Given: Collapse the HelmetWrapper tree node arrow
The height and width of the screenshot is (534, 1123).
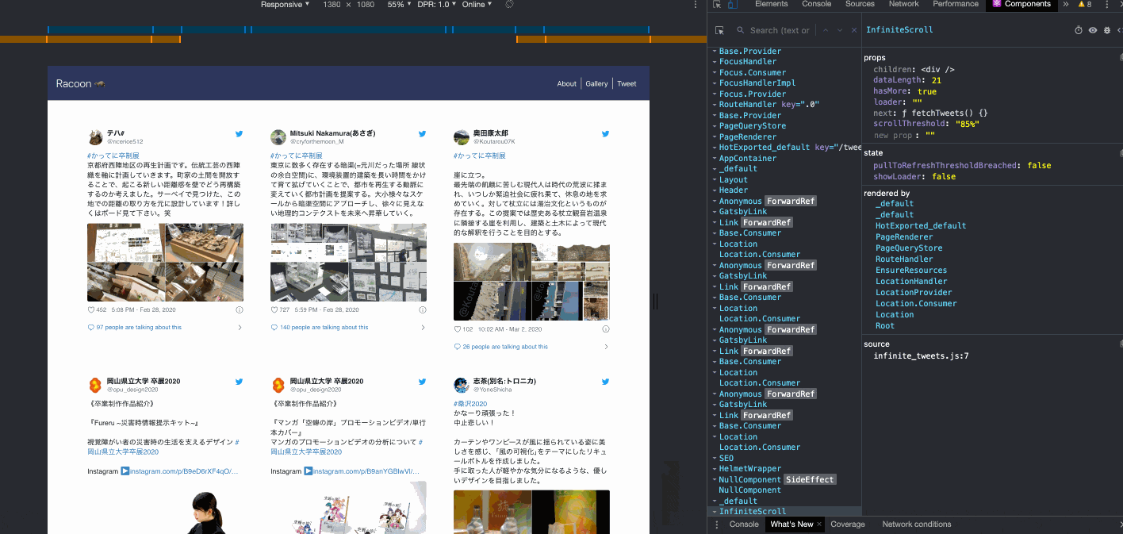Looking at the screenshot, I should point(715,469).
